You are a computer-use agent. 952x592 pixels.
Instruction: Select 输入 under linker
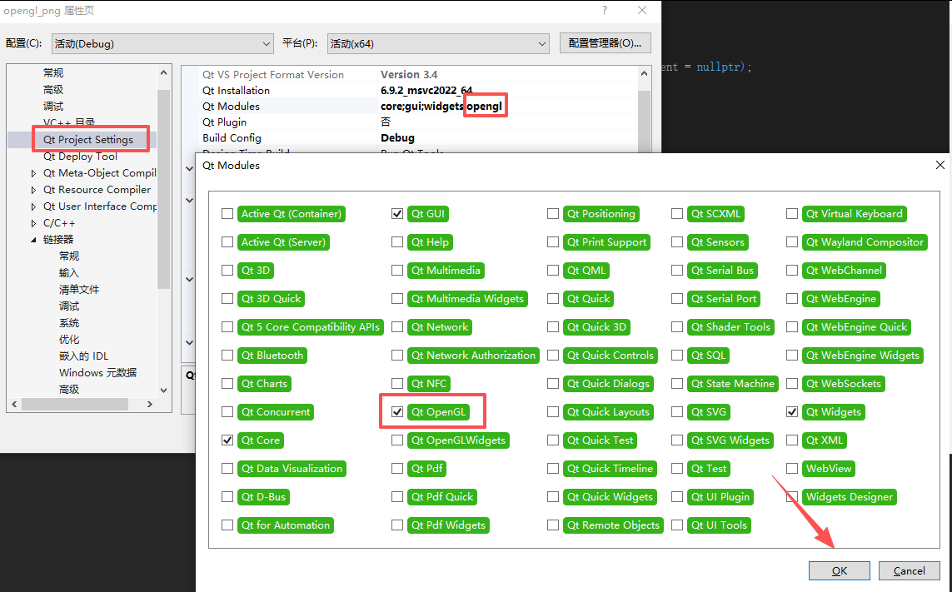[69, 272]
